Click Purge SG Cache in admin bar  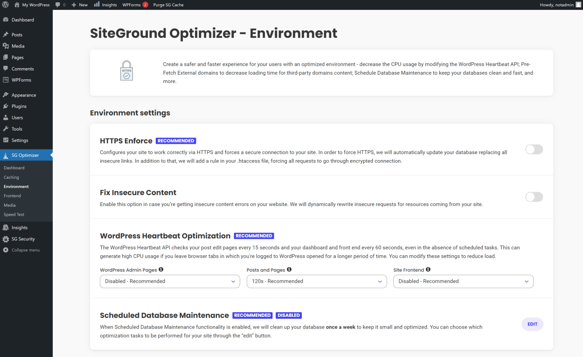[x=168, y=5]
